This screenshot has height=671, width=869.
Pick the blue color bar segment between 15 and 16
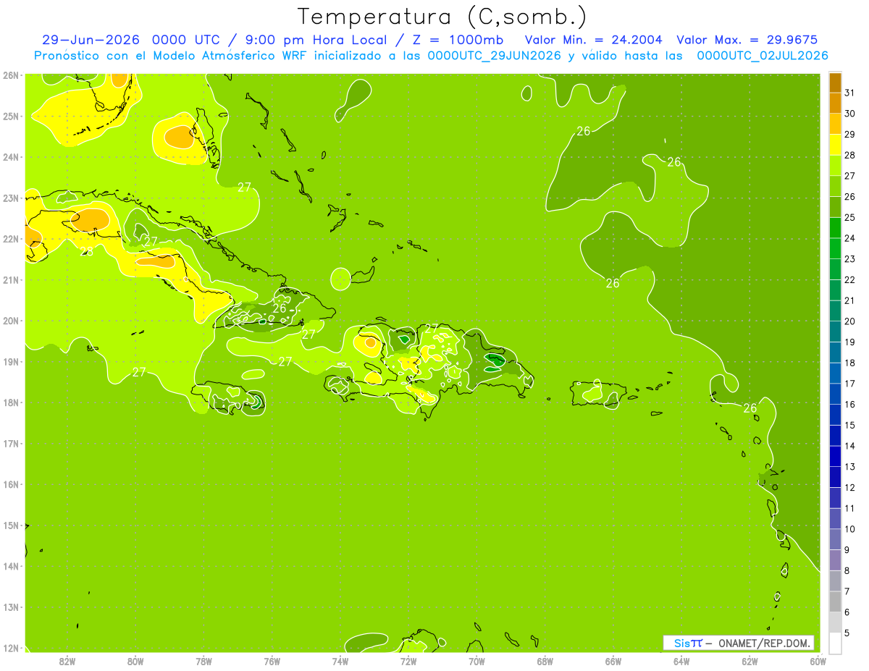click(835, 415)
